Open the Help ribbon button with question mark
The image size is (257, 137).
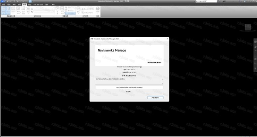tap(98, 10)
